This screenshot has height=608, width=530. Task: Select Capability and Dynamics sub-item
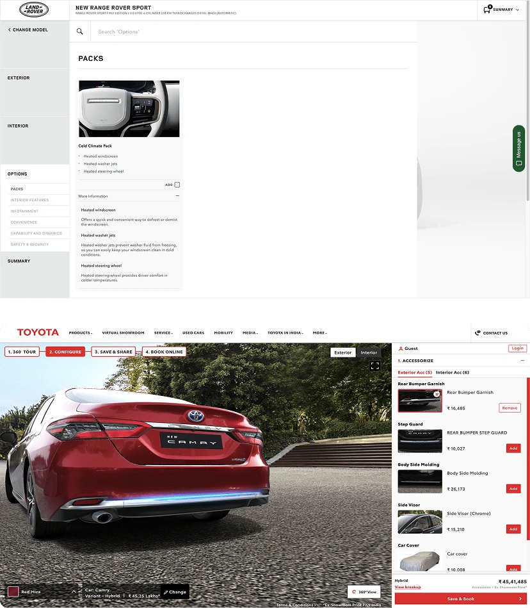(x=38, y=233)
